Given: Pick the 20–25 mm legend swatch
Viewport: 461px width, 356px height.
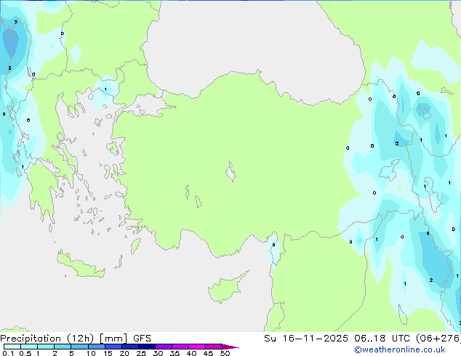Looking at the screenshot, I should tap(130, 347).
